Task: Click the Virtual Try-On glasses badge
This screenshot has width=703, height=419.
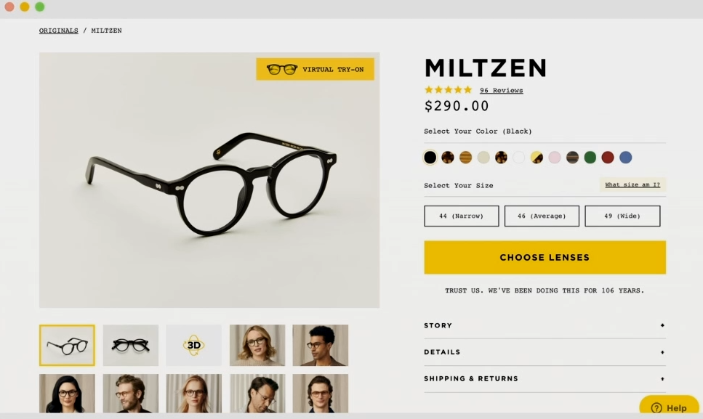Action: coord(316,69)
